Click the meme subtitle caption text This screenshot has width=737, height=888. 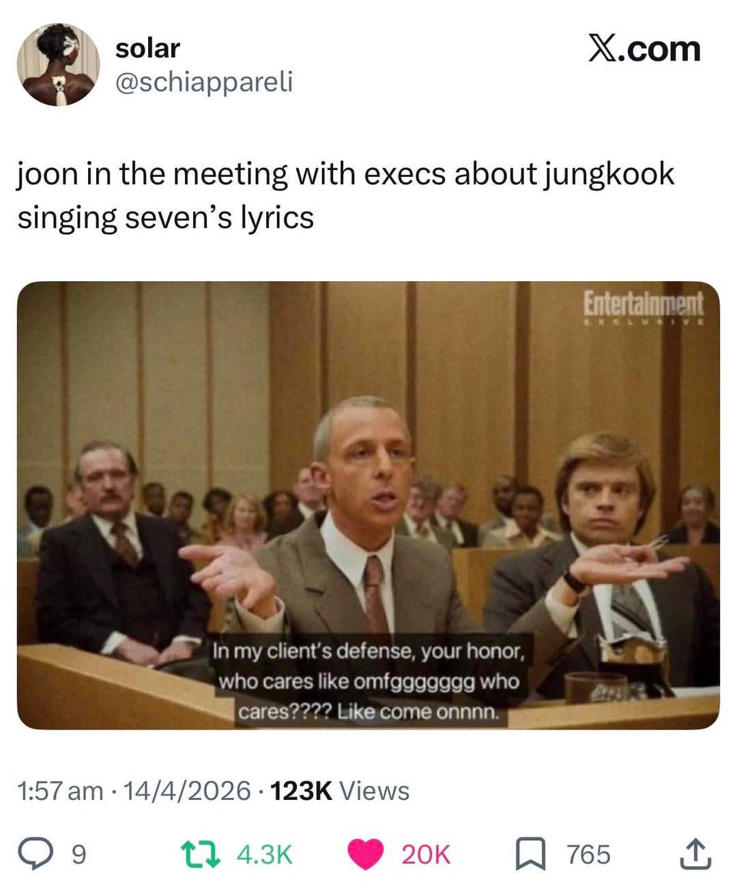coord(369,681)
